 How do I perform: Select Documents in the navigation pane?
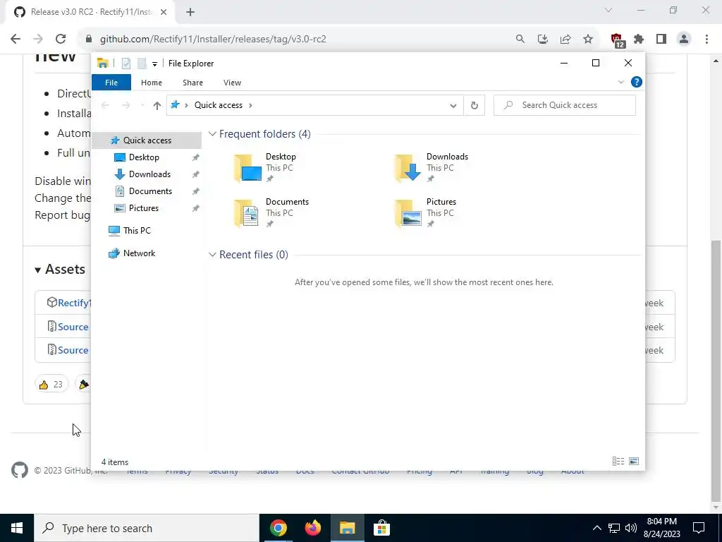click(x=150, y=191)
